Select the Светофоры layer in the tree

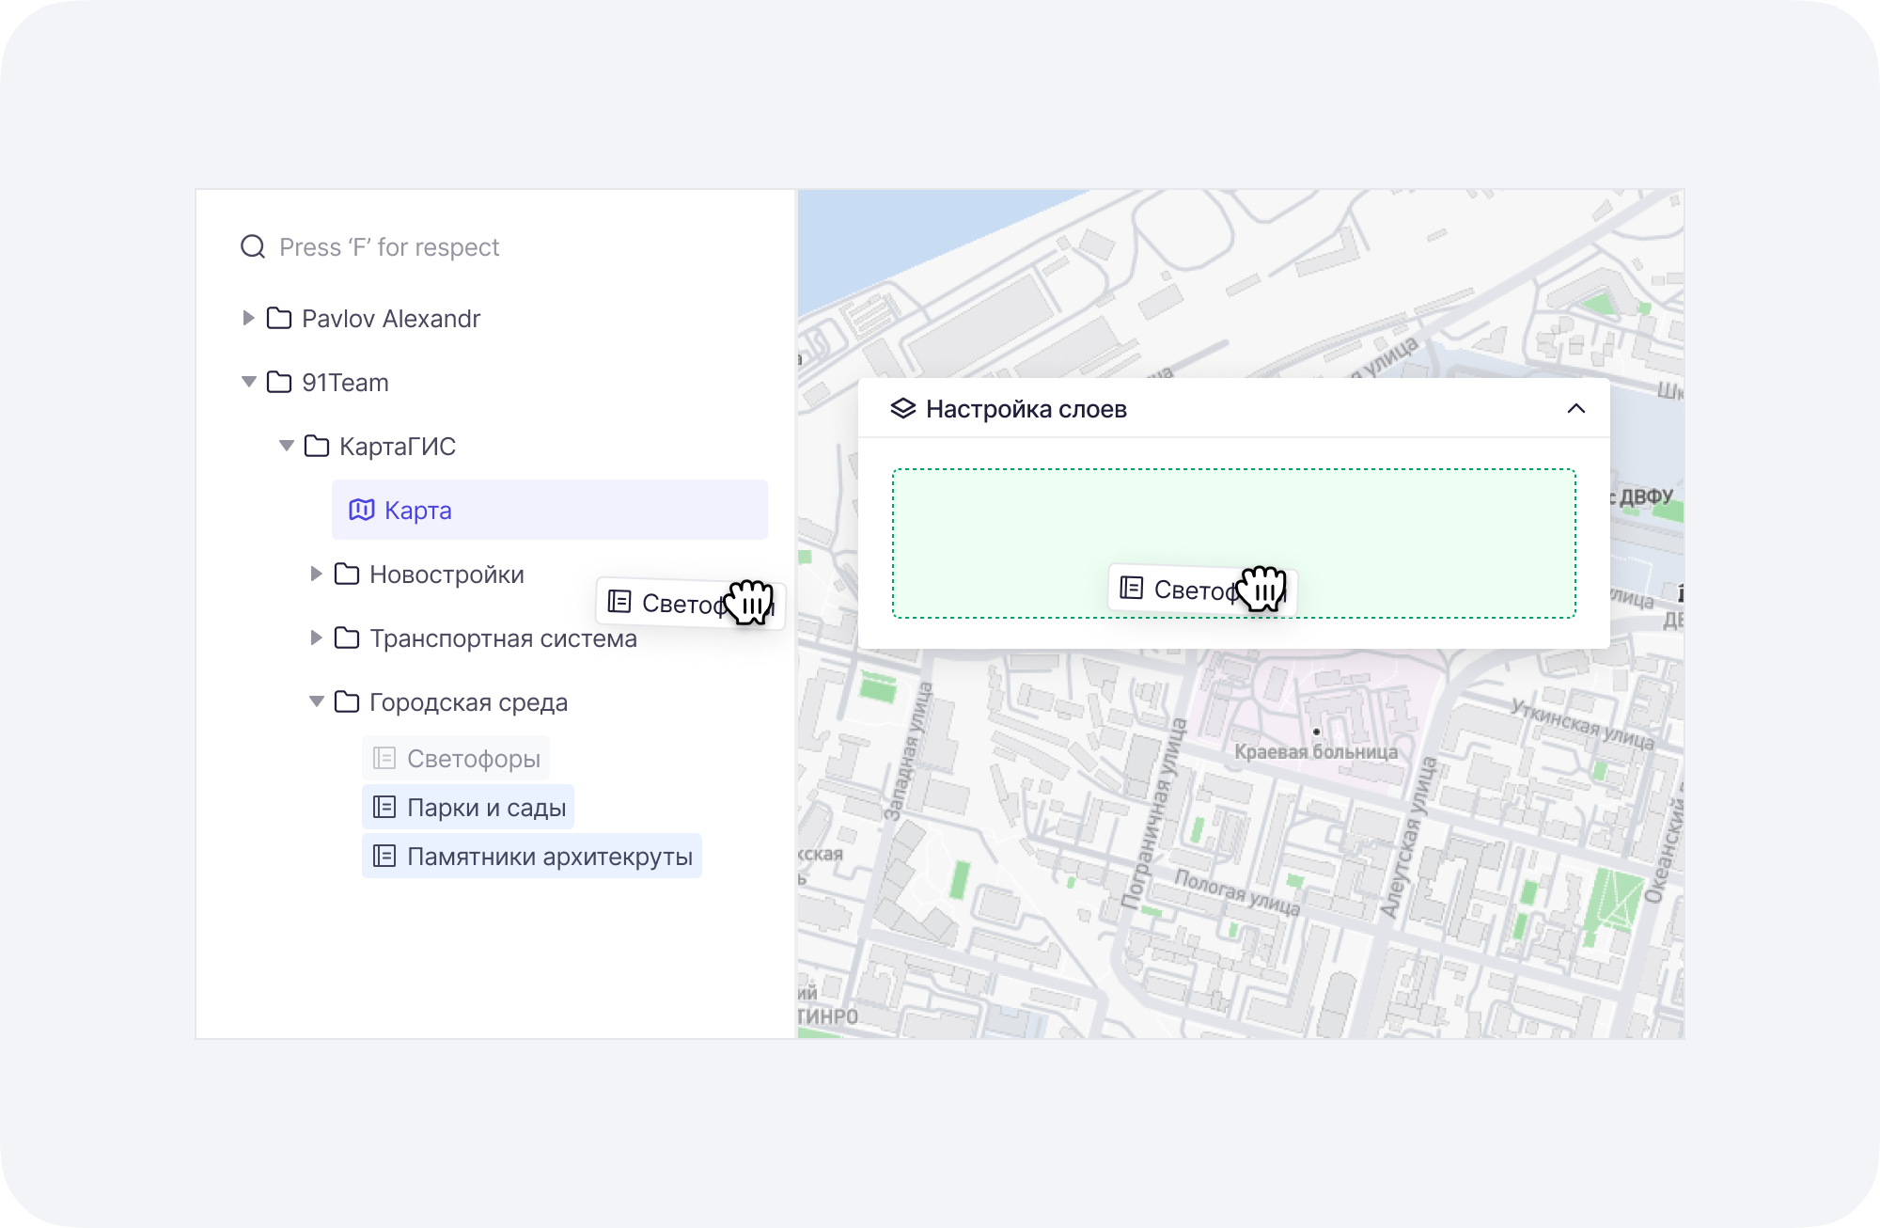[x=474, y=757]
